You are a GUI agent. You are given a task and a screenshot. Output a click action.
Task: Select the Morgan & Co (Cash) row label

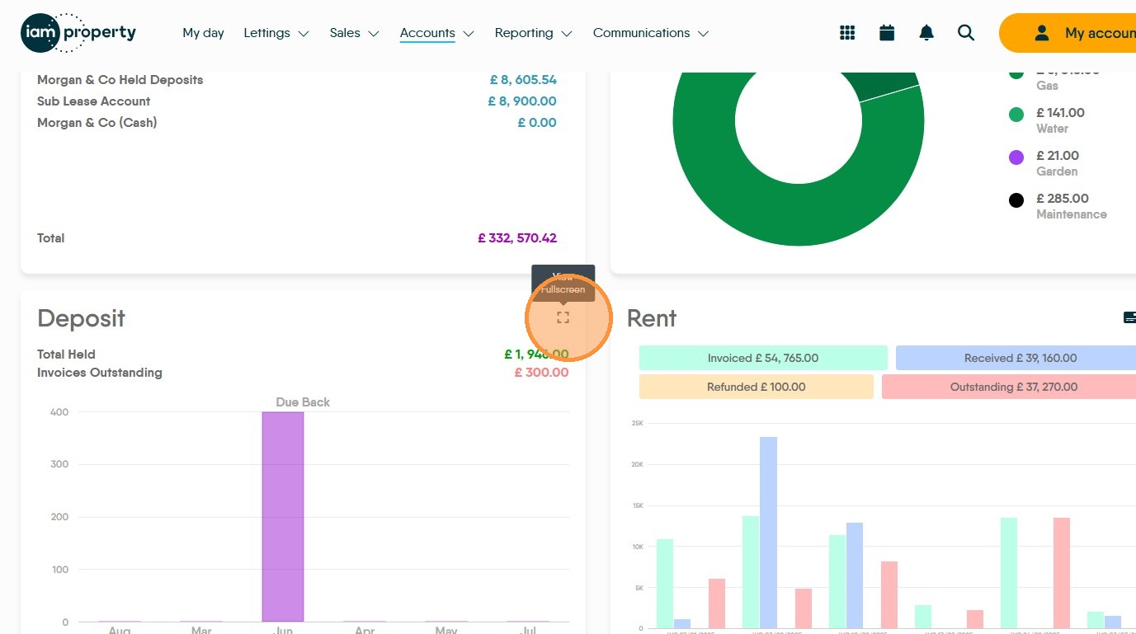pos(97,123)
